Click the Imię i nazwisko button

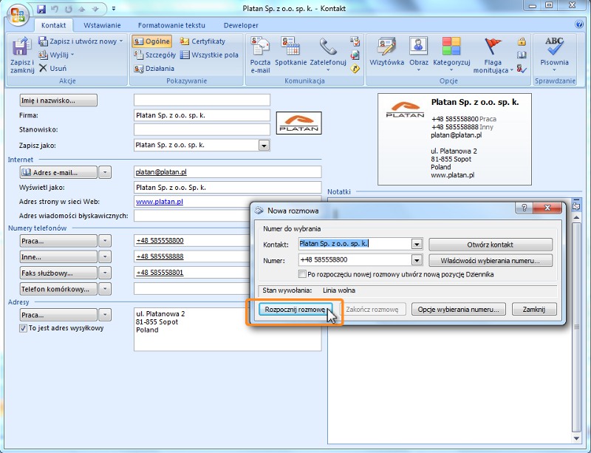(58, 101)
